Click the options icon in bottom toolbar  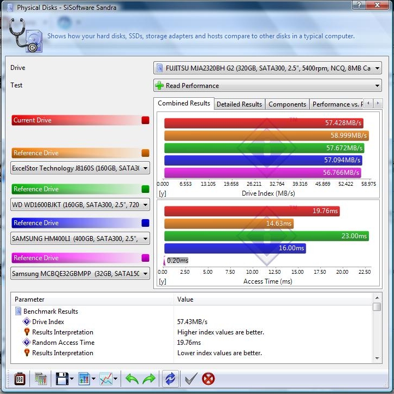[x=20, y=378]
